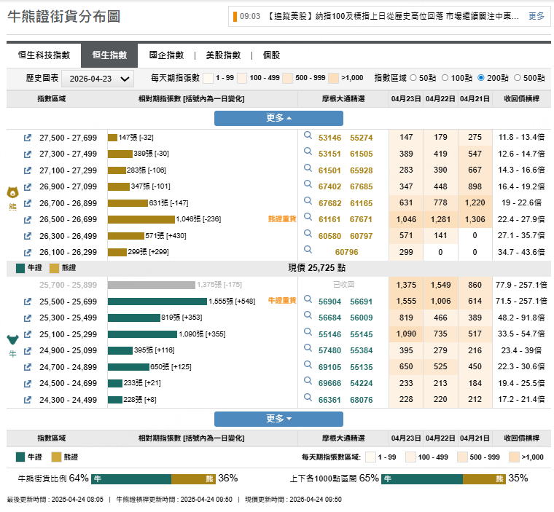The width and height of the screenshot is (554, 512).
Task: Open the historical chart date dropdown
Action: tap(98, 79)
